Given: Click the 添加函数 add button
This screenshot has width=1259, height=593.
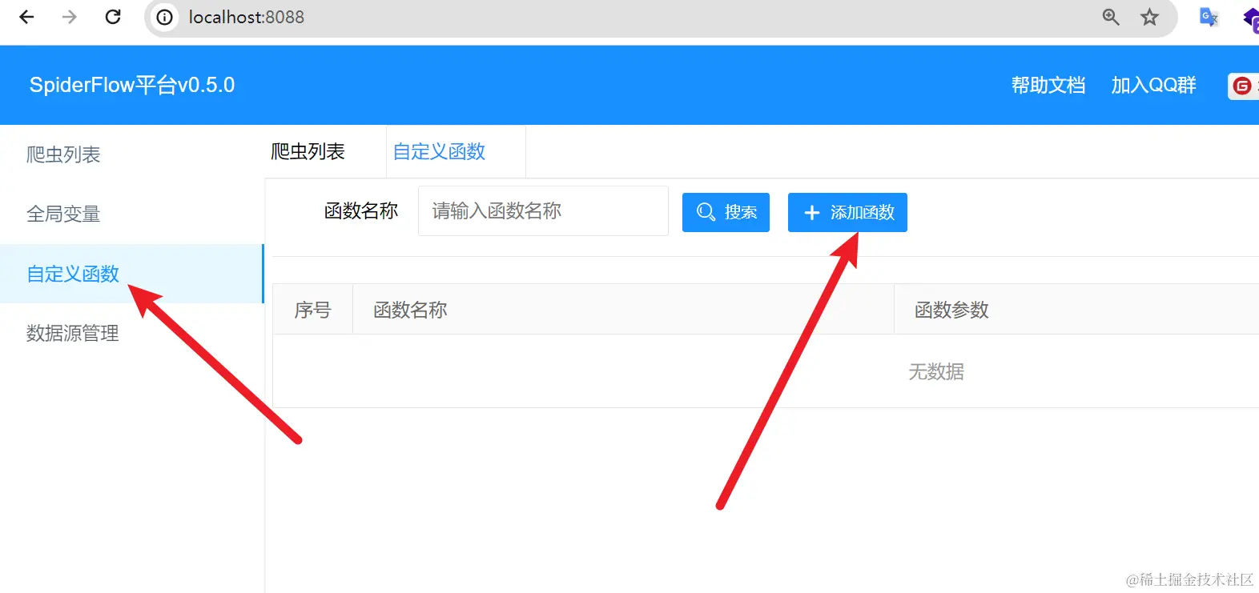Looking at the screenshot, I should [x=847, y=212].
